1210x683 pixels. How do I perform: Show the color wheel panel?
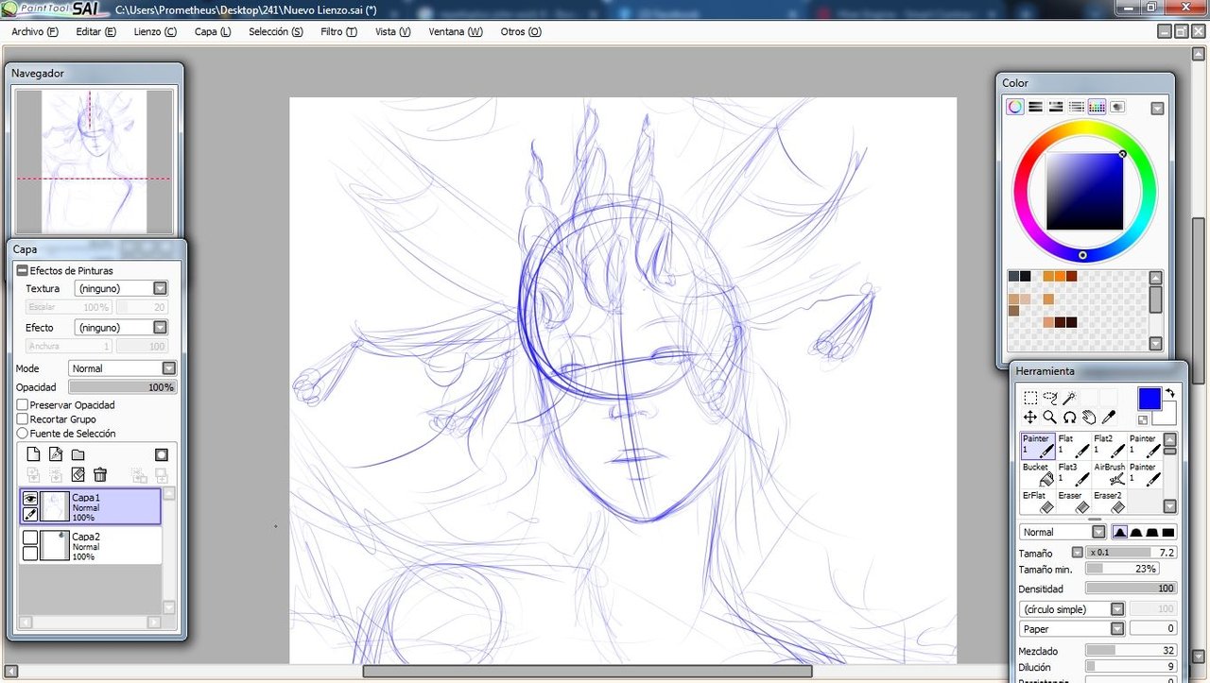(1014, 107)
